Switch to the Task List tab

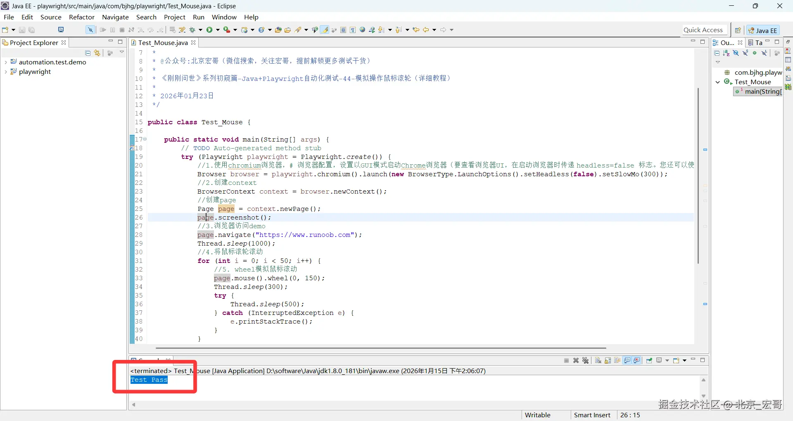(755, 43)
